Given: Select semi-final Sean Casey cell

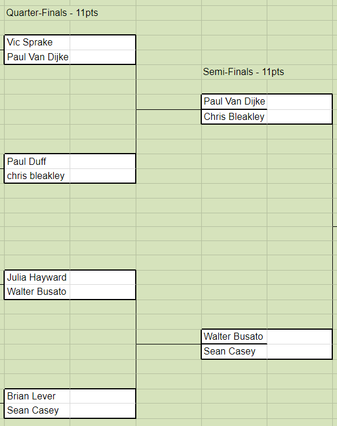Looking at the screenshot, I should [x=234, y=352].
